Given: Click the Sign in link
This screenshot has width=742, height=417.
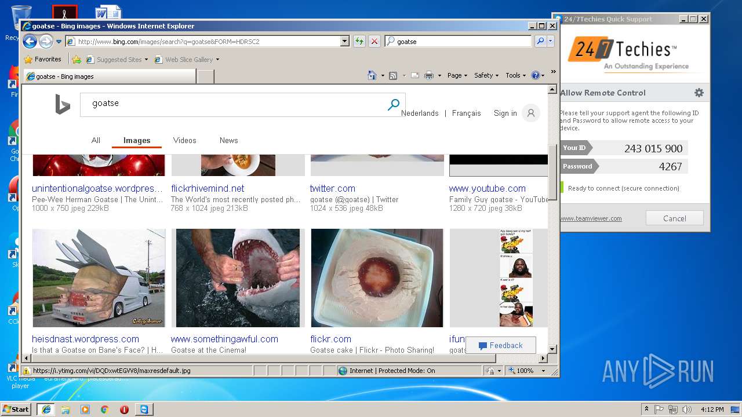Looking at the screenshot, I should coord(505,113).
